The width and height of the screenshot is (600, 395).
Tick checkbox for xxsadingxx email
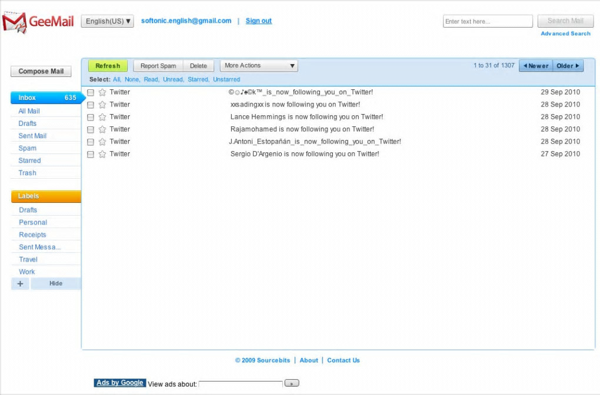pyautogui.click(x=91, y=105)
